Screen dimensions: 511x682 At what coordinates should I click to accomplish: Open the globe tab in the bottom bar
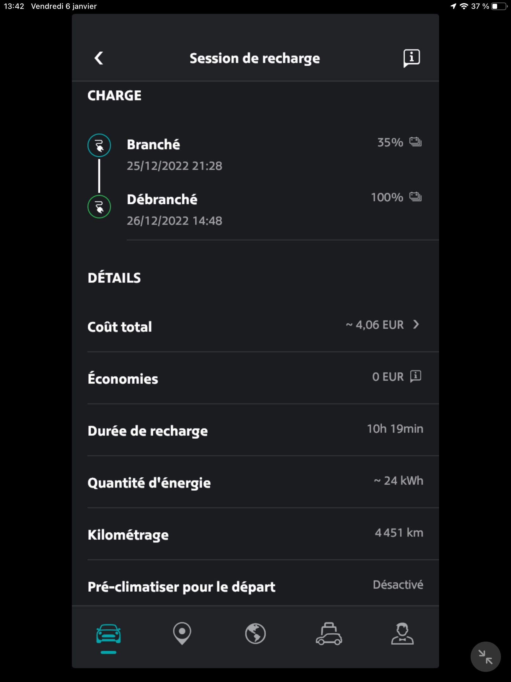coord(255,633)
